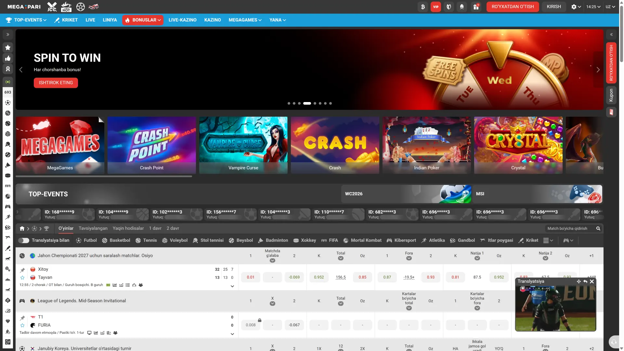This screenshot has width=624, height=351.
Task: Expand the Xitoy vs Tayvan match details
Action: [232, 286]
